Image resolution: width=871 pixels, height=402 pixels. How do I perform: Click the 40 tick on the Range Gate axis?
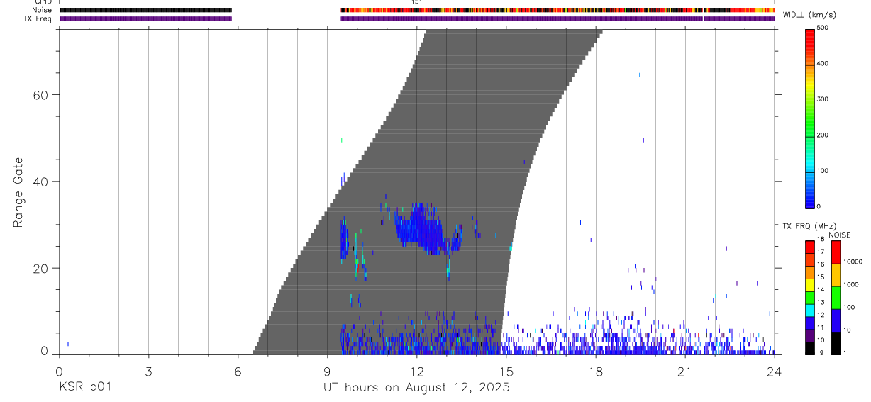(x=41, y=182)
